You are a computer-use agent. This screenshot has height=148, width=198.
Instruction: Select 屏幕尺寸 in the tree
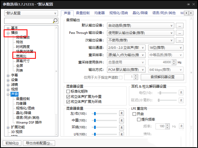23,61
